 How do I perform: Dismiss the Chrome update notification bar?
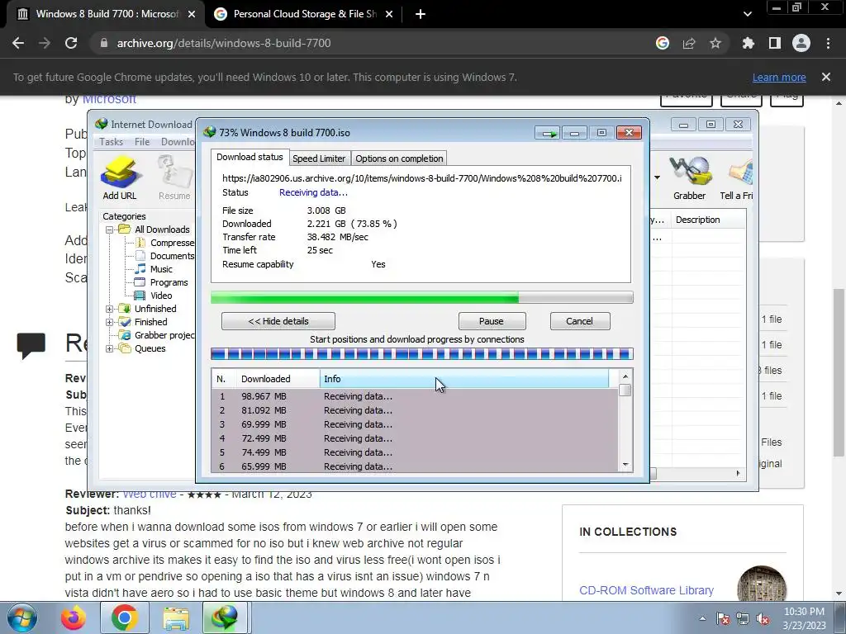coord(826,77)
